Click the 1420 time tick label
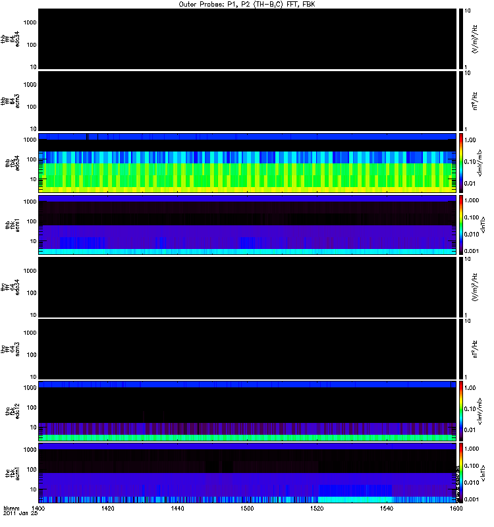This screenshot has width=494, height=527. click(x=107, y=508)
